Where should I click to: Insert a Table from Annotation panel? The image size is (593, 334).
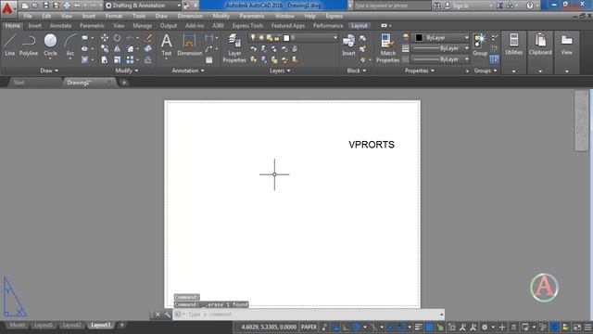208,59
